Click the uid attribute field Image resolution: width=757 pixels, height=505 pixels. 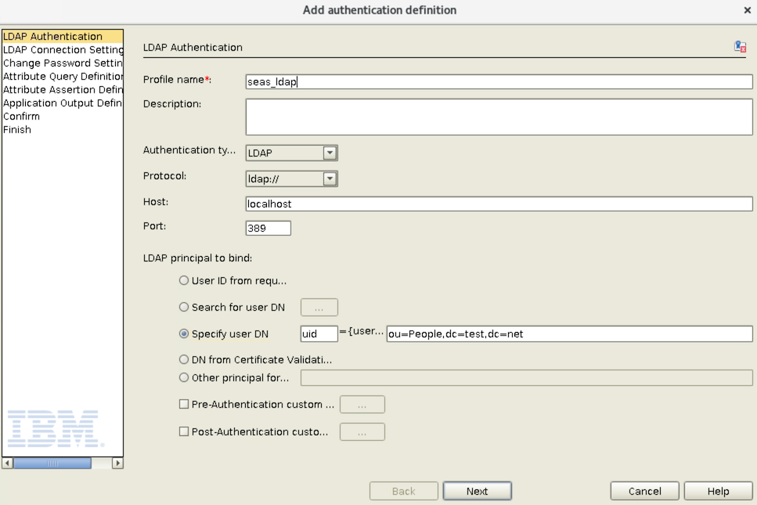coord(319,334)
